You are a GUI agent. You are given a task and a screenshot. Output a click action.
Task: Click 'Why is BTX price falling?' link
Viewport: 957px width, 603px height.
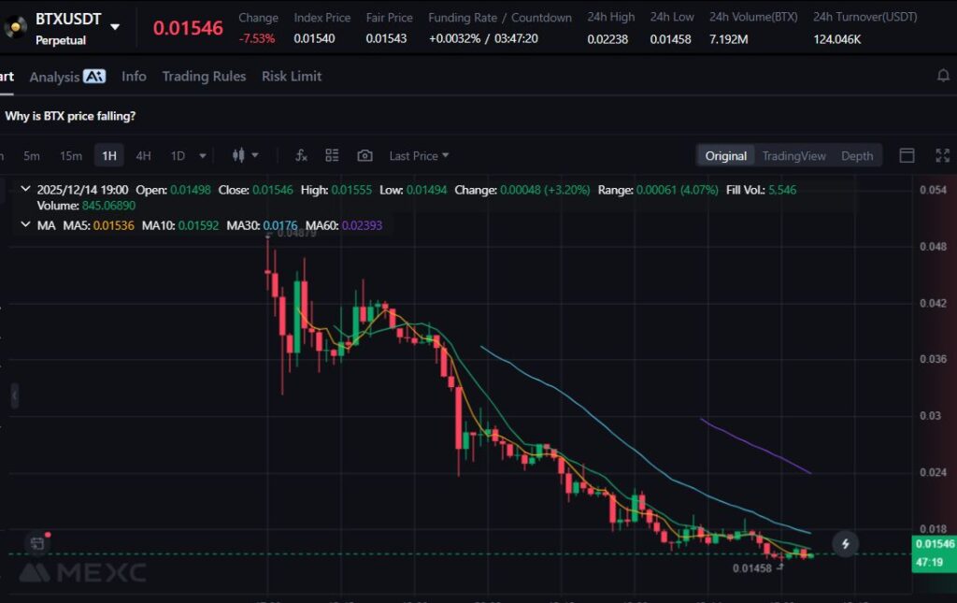tap(70, 116)
